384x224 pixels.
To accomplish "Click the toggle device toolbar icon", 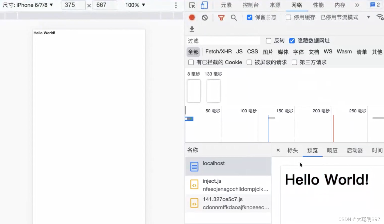I will pyautogui.click(x=204, y=5).
